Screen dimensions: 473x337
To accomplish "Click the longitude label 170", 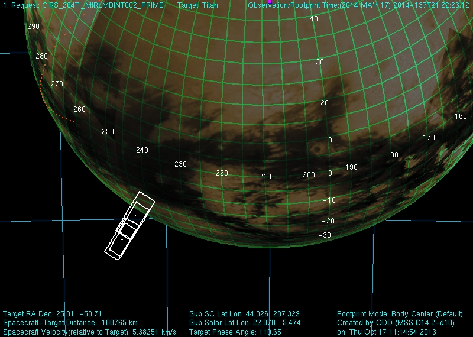I will click(x=429, y=138).
